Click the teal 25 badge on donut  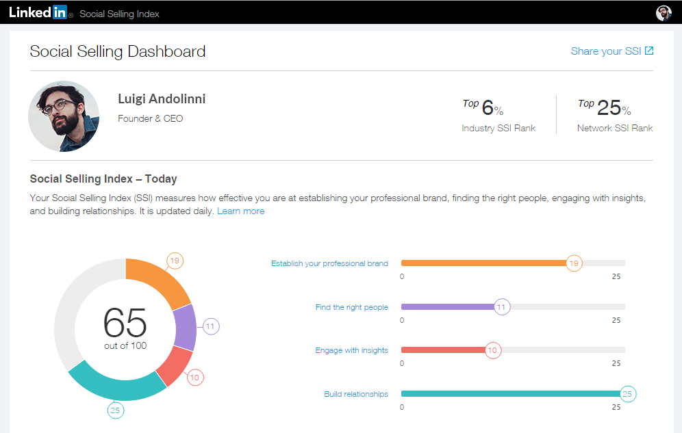coord(115,410)
